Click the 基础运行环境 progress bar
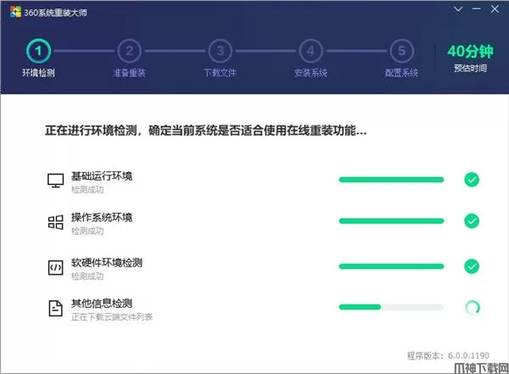This screenshot has height=374, width=509. [x=391, y=180]
